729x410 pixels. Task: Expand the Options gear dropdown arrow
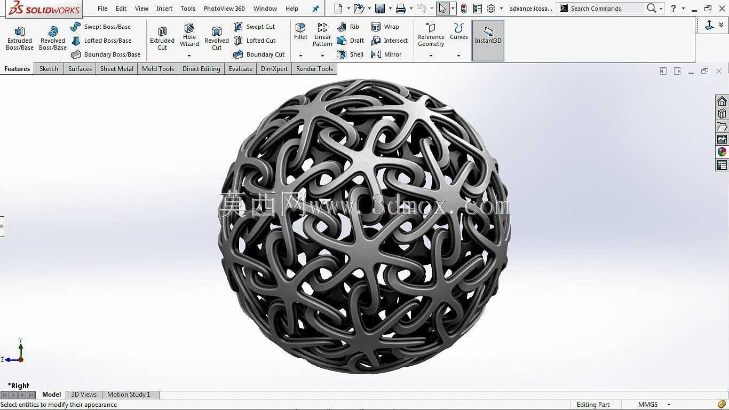click(x=501, y=9)
